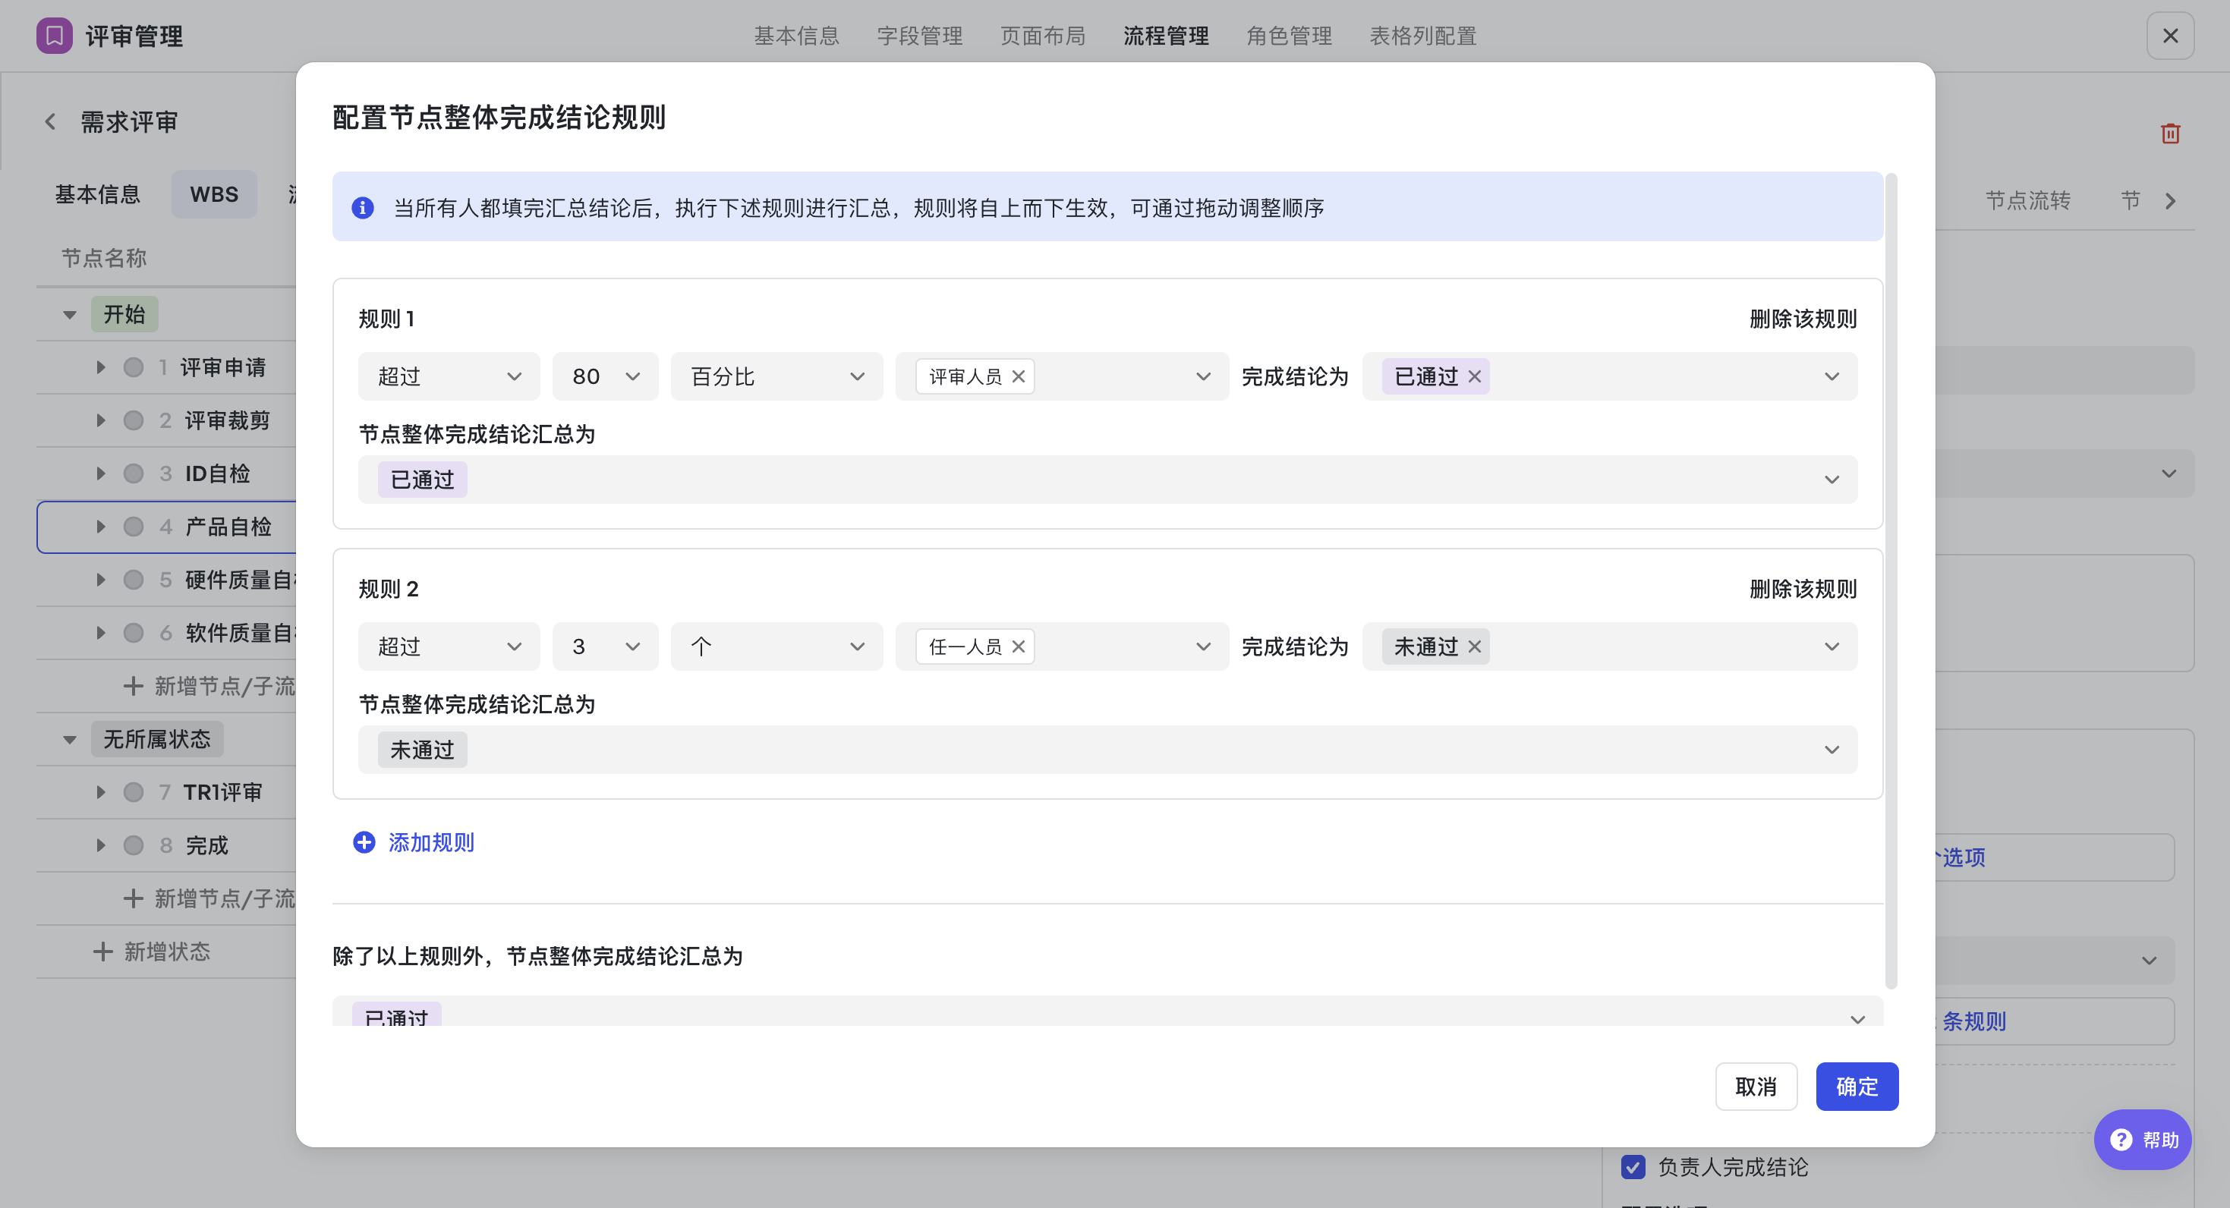Expand the 硬件质量自检 node row
The height and width of the screenshot is (1208, 2230).
tap(100, 580)
